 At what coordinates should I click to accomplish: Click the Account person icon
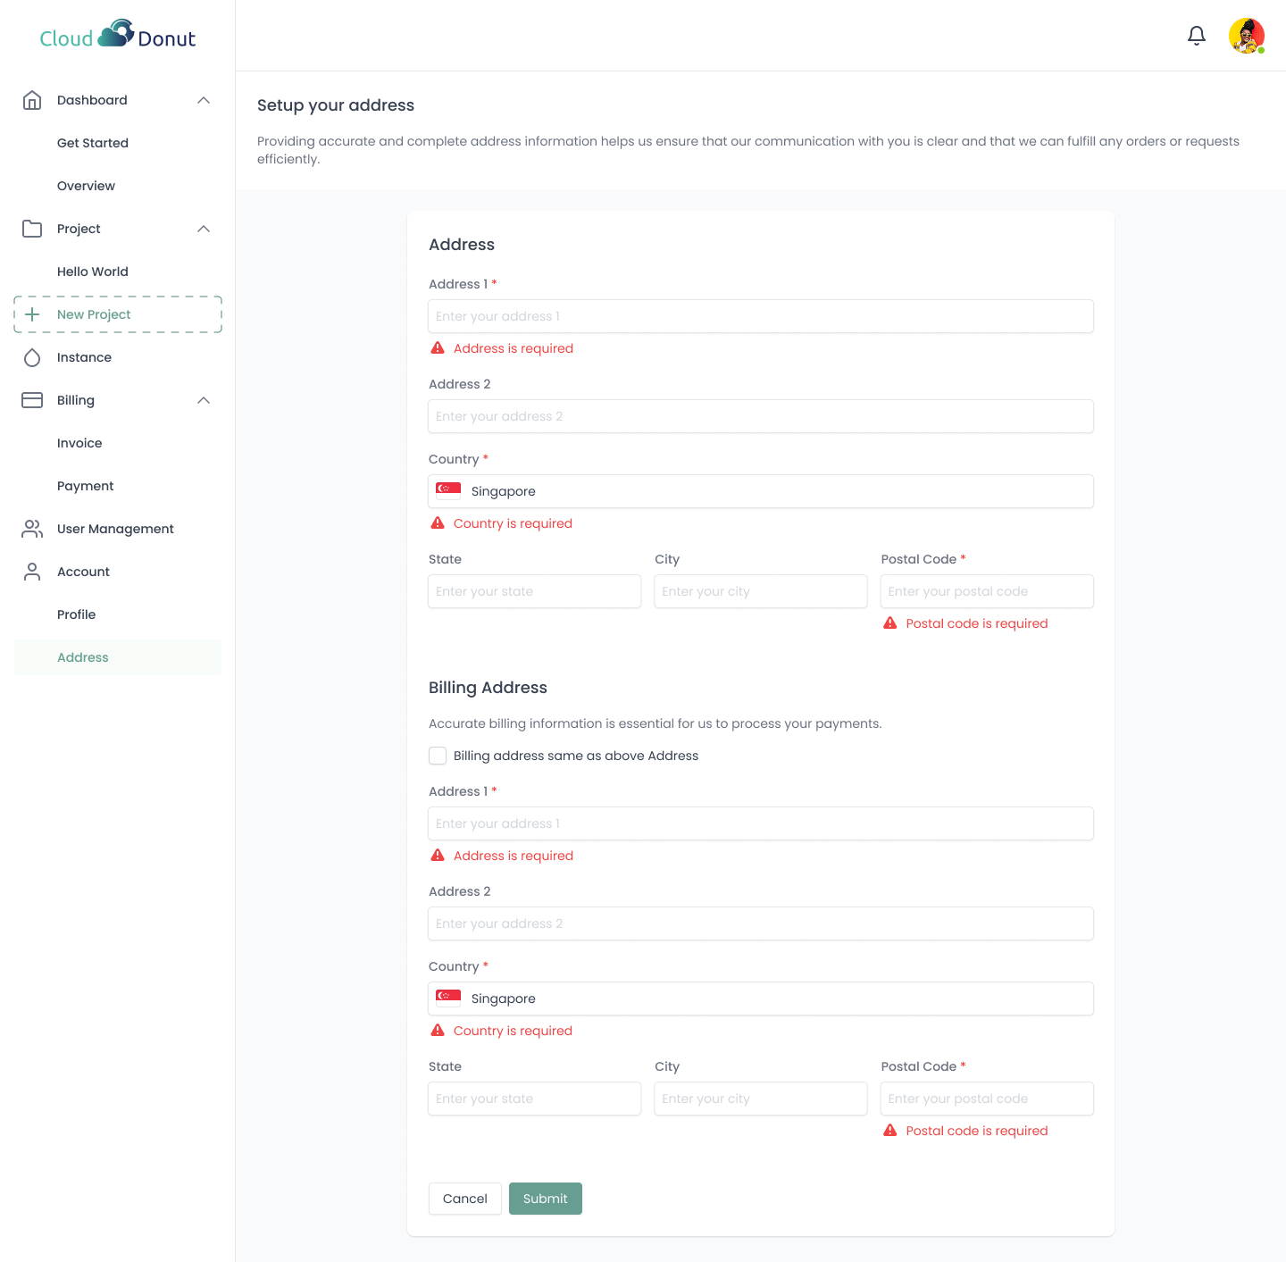coord(32,572)
